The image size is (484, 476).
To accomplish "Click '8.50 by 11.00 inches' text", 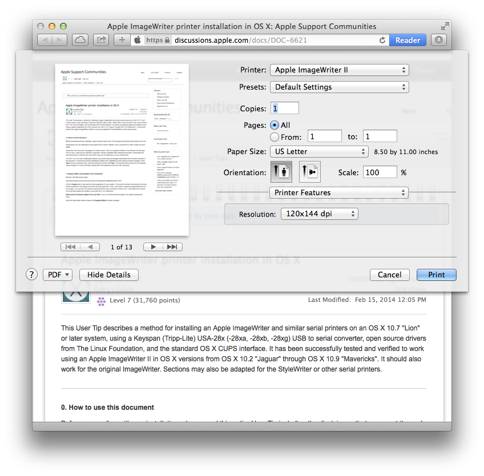I will [x=406, y=152].
